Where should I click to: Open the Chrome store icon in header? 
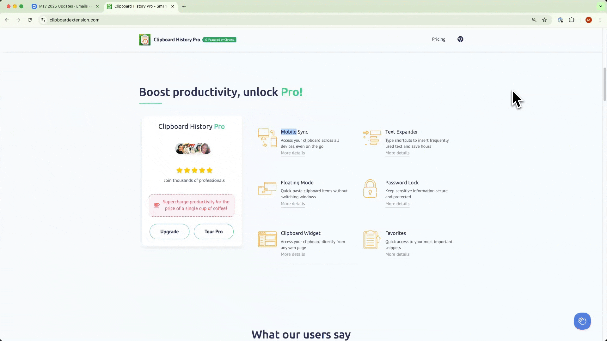tap(460, 39)
